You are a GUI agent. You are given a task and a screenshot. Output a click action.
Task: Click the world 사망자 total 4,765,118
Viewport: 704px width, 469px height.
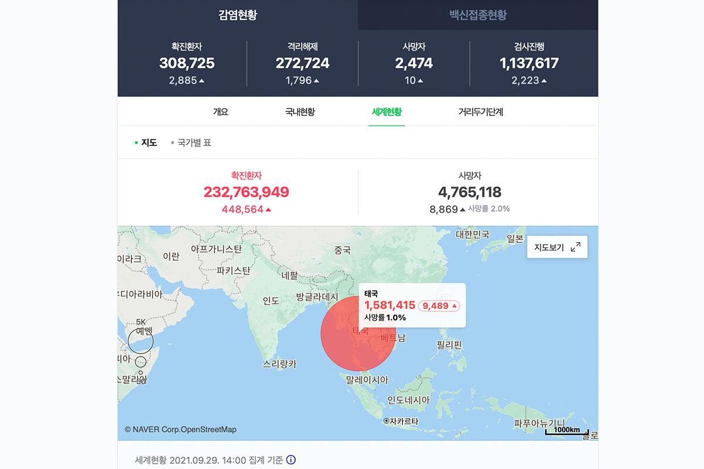(469, 192)
